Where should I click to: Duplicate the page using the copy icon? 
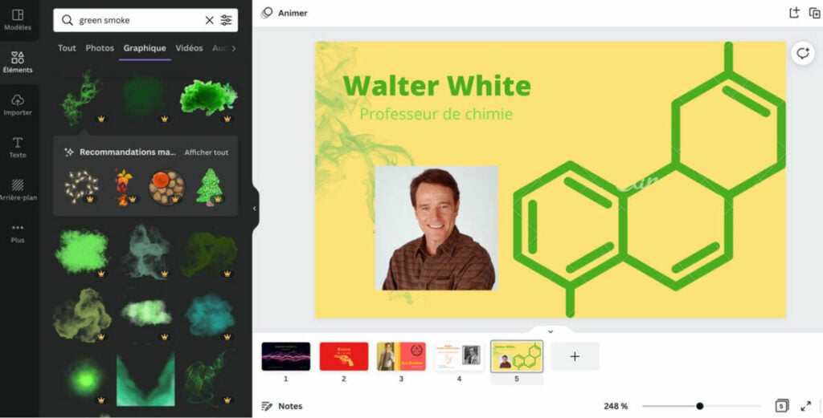point(815,13)
